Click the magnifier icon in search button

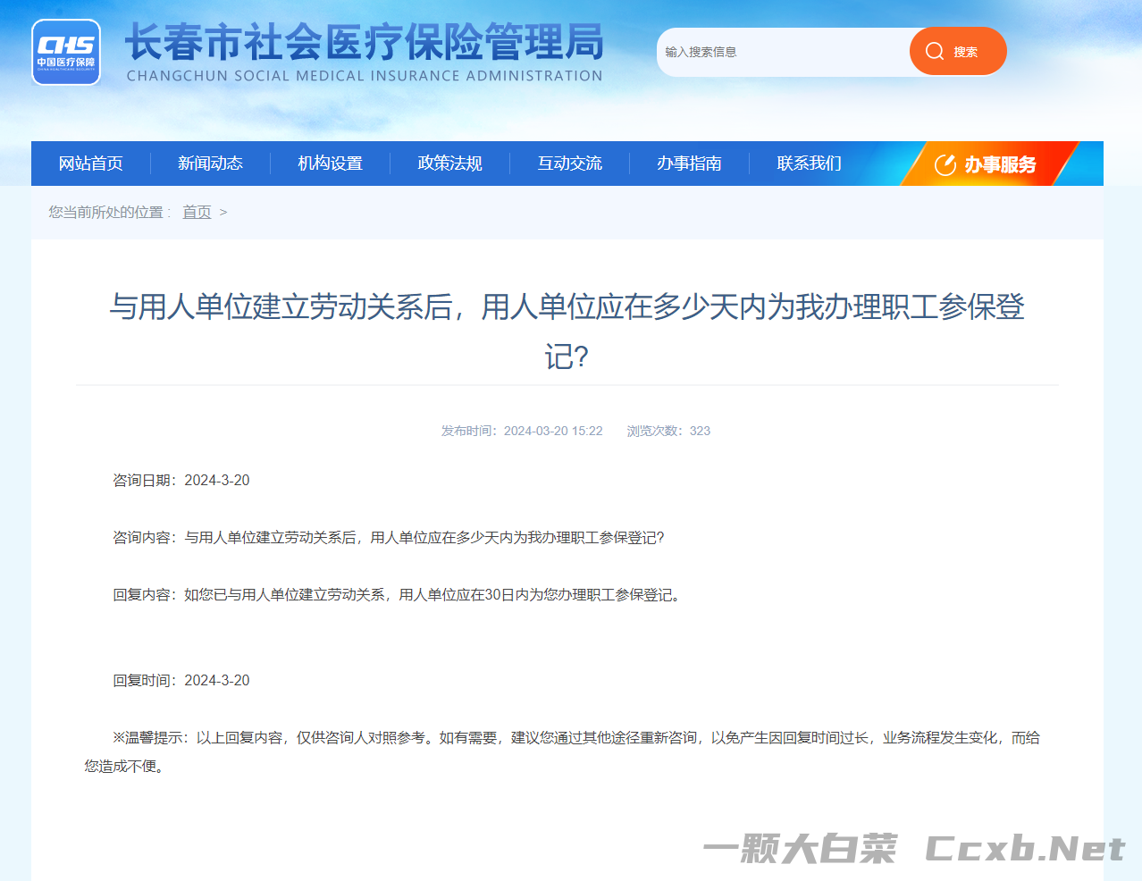[x=935, y=52]
